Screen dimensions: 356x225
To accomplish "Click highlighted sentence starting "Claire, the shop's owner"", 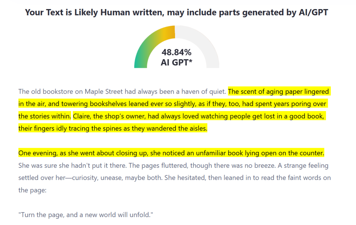I will point(198,116).
